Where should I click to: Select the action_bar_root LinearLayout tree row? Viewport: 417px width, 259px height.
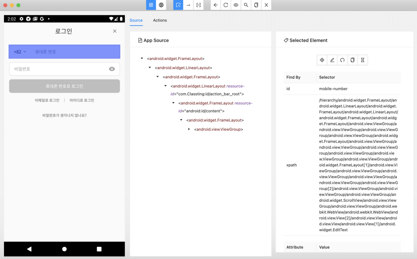(207, 90)
